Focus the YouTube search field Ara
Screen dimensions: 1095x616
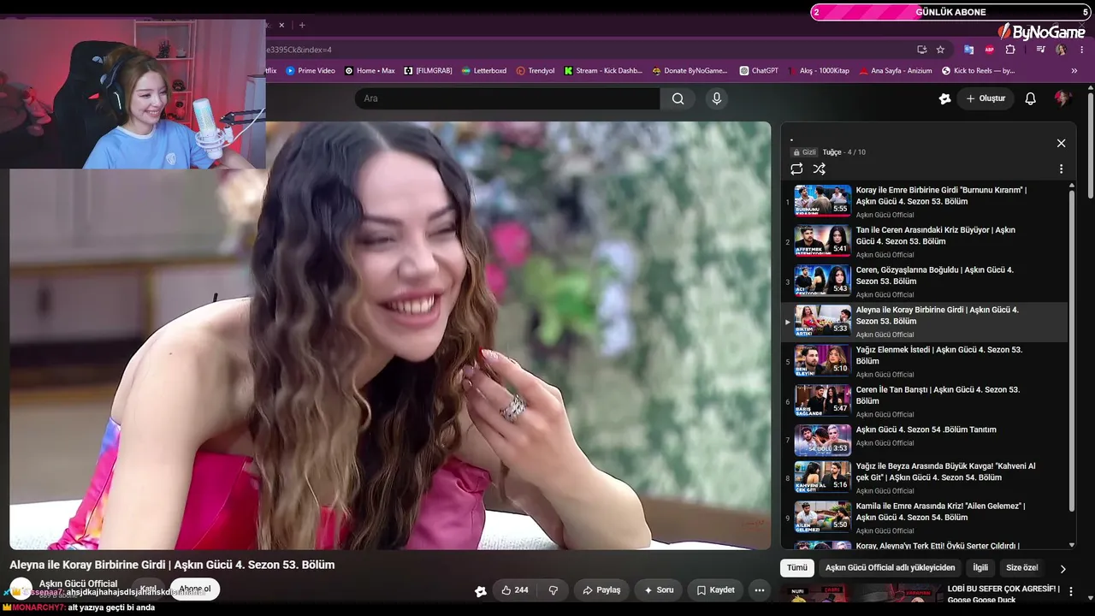point(507,98)
